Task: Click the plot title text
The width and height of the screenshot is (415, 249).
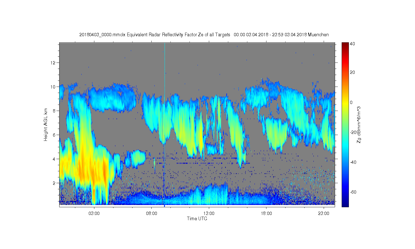Action: [204, 35]
